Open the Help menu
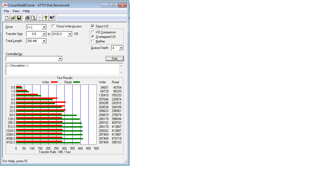Screen dimensions: 309x174 [x=26, y=11]
